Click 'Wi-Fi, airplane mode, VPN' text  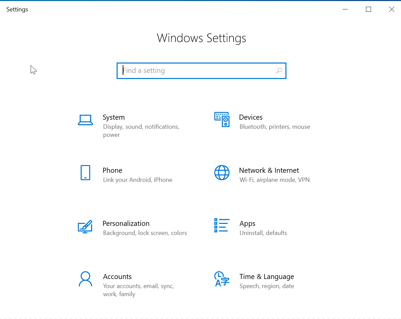point(274,180)
